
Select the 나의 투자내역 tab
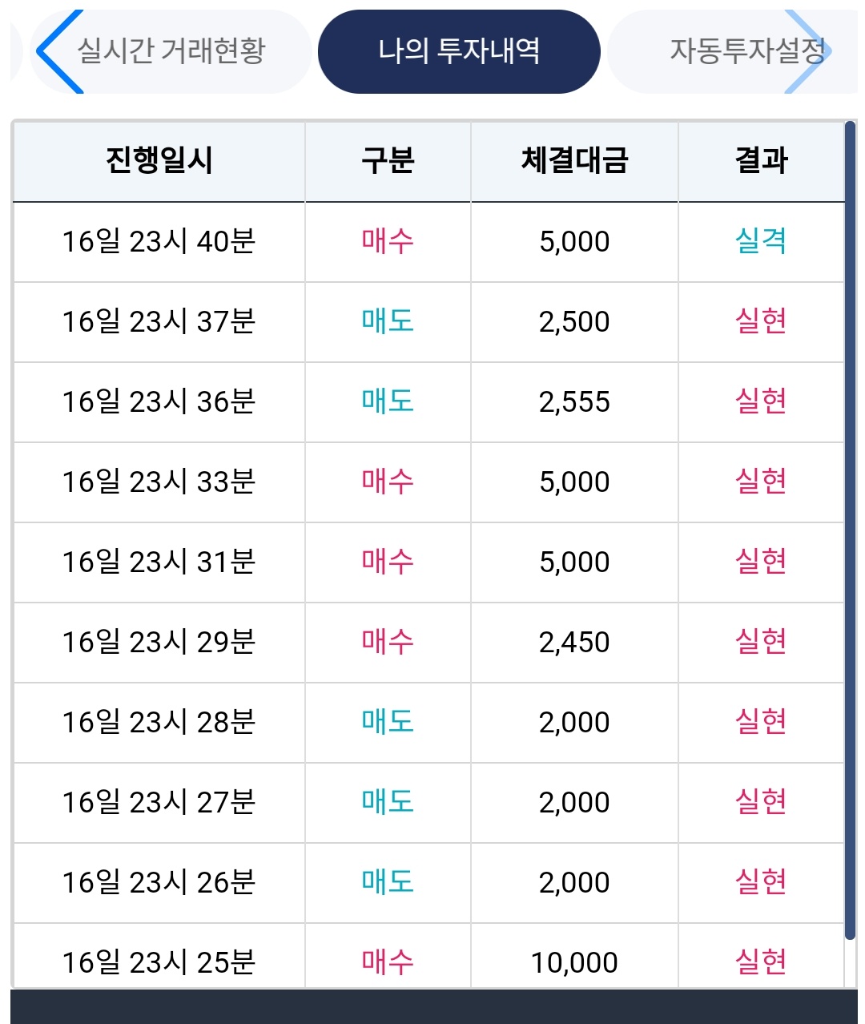459,51
